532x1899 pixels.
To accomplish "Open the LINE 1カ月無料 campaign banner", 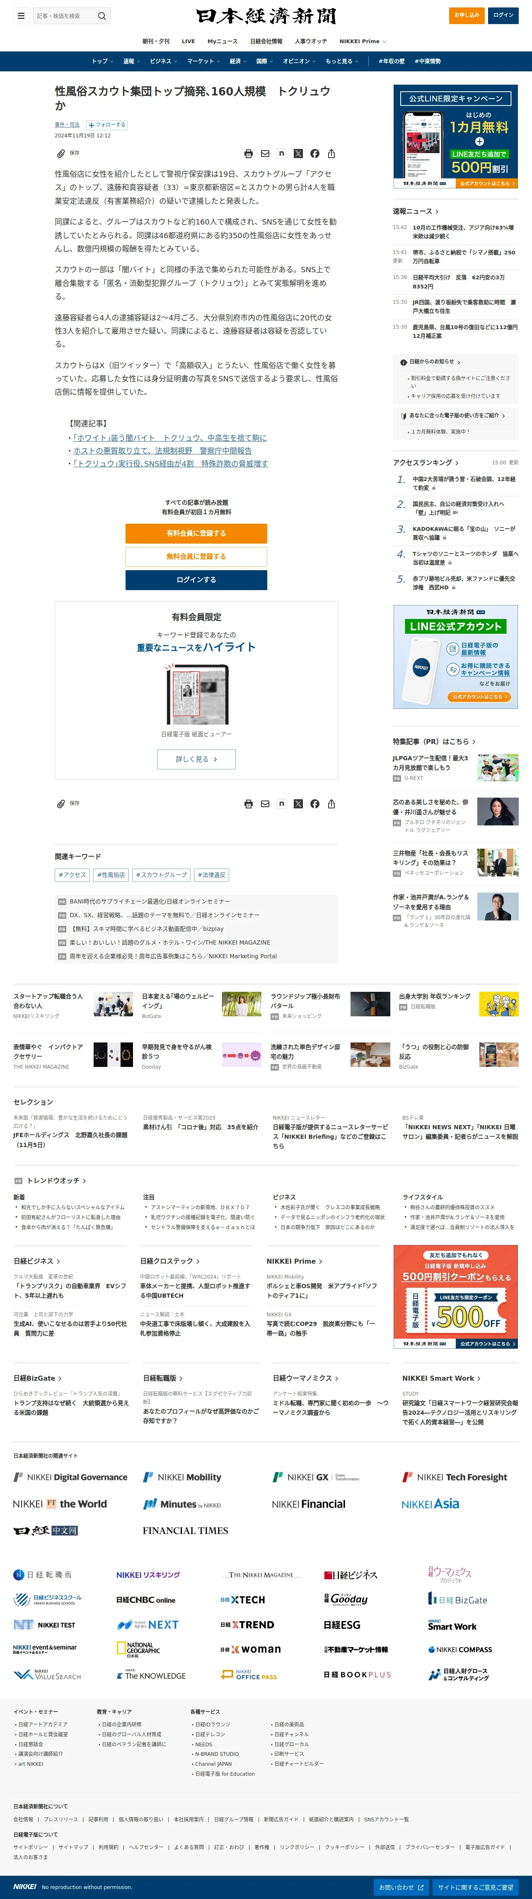I will click(455, 137).
